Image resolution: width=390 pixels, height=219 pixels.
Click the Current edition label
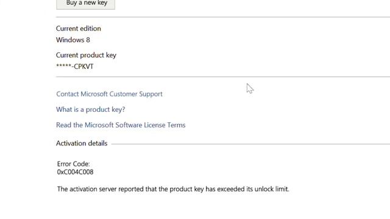79,29
